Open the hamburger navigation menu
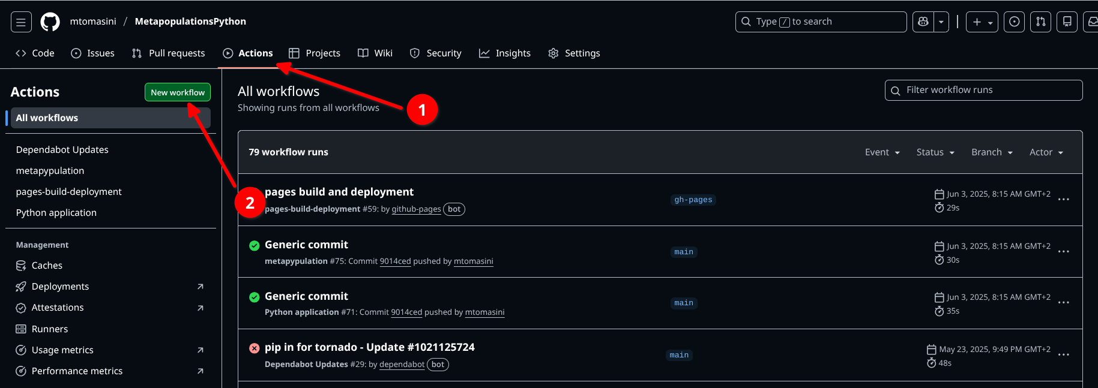Viewport: 1098px width, 388px height. point(21,22)
